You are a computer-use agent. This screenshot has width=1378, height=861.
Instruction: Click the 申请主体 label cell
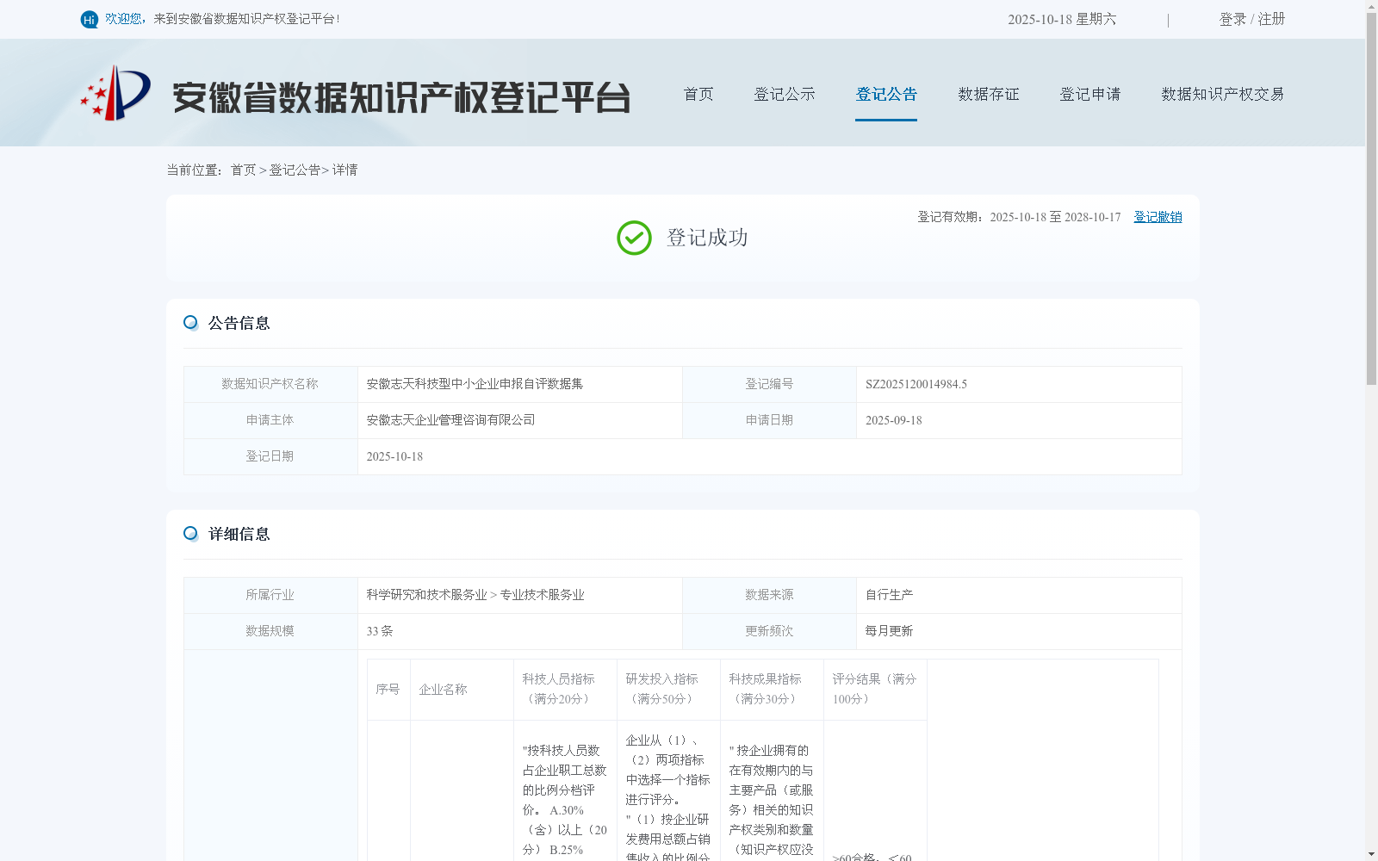pyautogui.click(x=270, y=420)
